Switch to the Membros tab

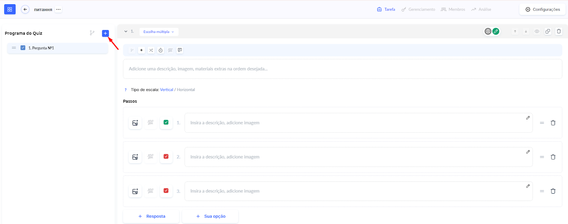tap(453, 10)
